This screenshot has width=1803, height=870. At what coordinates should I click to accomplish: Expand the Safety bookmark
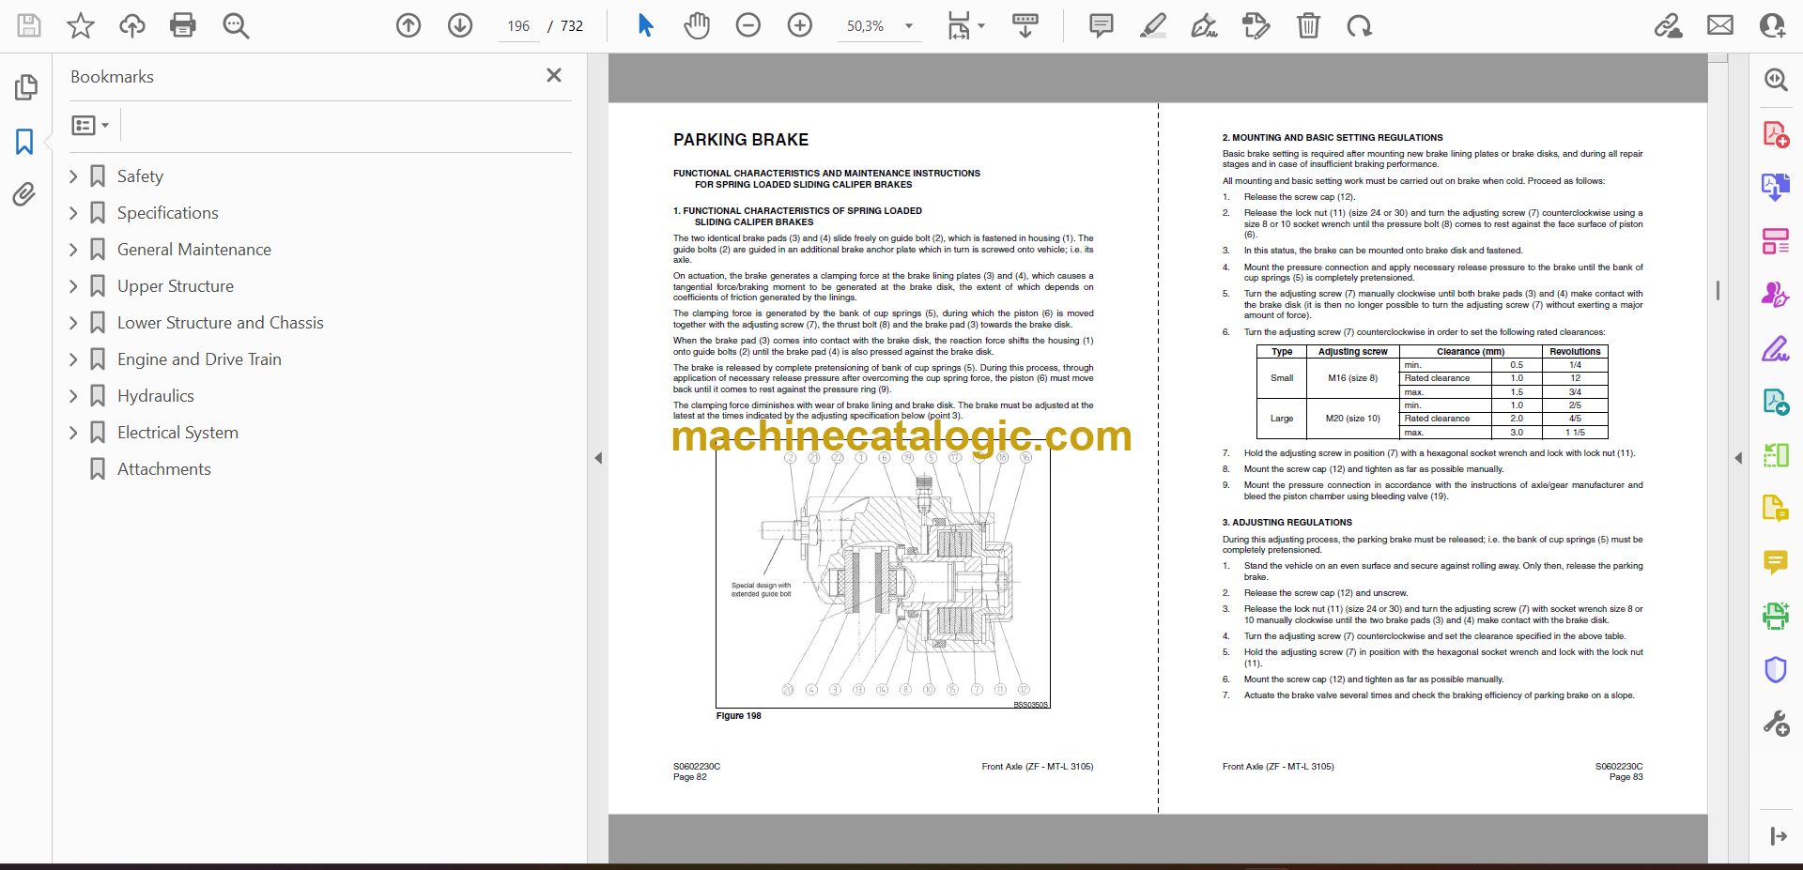click(73, 176)
